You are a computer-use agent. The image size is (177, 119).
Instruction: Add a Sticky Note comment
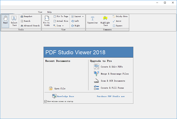tap(120, 16)
